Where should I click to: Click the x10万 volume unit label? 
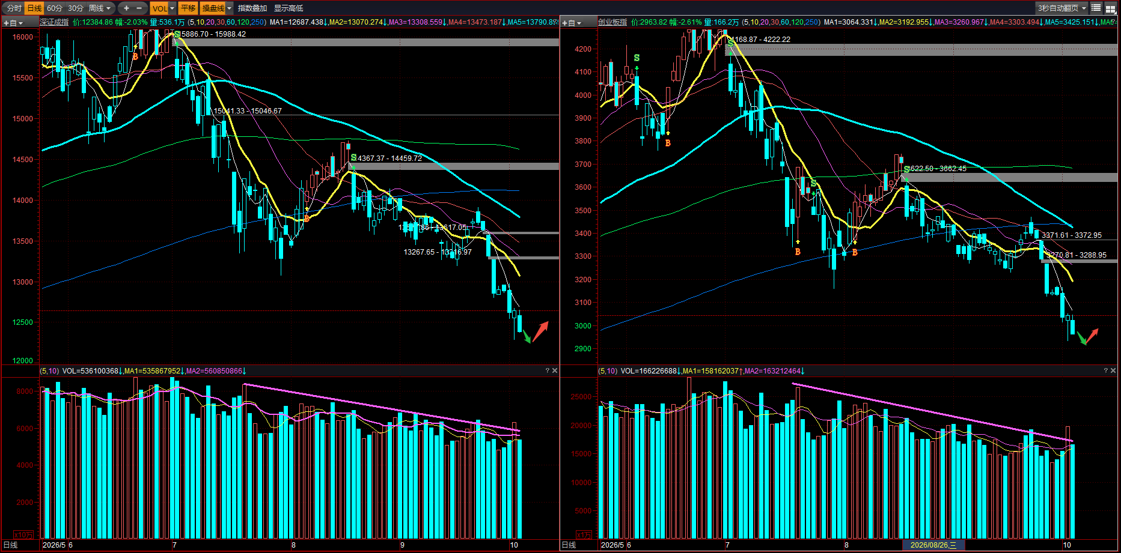click(23, 534)
